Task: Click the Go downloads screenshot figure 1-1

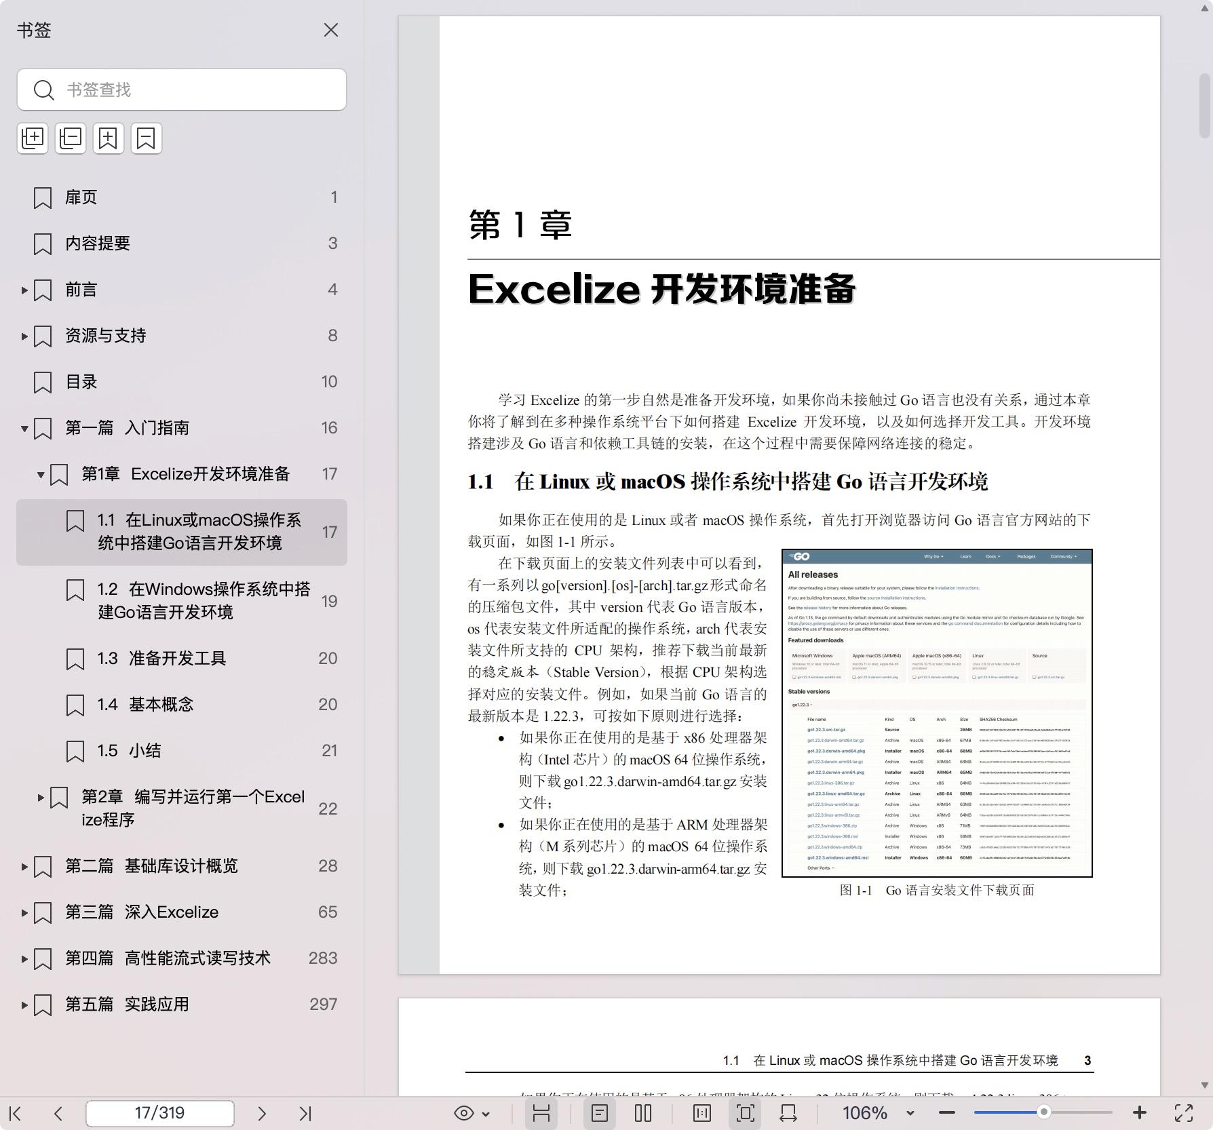Action: point(937,713)
